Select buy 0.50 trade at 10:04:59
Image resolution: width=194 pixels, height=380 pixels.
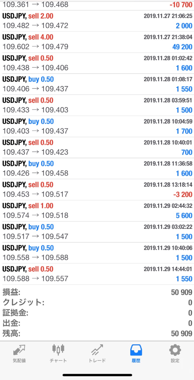[x=97, y=126]
